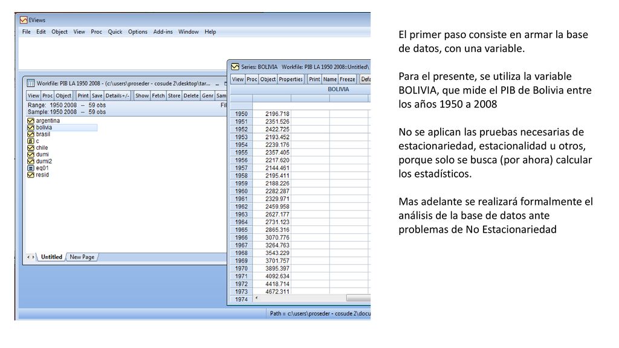Select the argentina series name
Screen dimensions: 619x348
[x=48, y=121]
